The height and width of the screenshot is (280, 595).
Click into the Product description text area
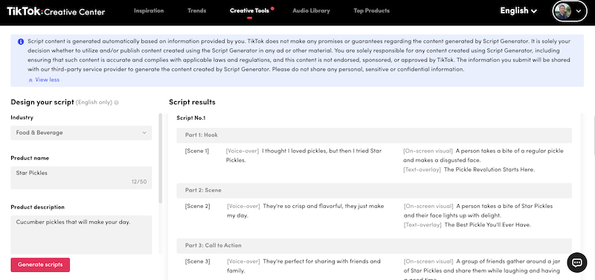(81, 235)
